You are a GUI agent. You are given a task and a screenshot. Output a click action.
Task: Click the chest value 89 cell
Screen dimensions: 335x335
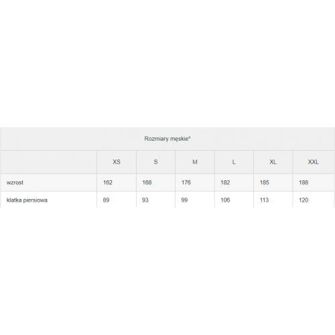(x=117, y=200)
